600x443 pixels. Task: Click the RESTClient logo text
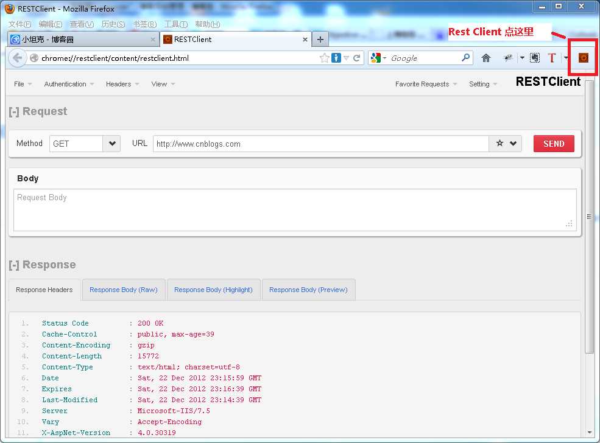click(x=548, y=82)
